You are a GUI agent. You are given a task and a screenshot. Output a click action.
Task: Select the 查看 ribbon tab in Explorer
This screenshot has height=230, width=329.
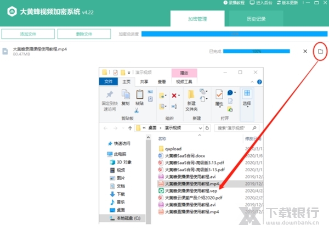(x=162, y=82)
